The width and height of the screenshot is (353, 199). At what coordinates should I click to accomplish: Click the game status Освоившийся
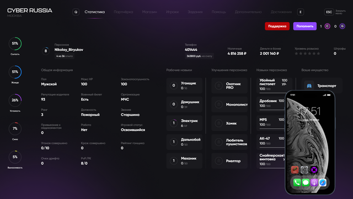point(133,130)
